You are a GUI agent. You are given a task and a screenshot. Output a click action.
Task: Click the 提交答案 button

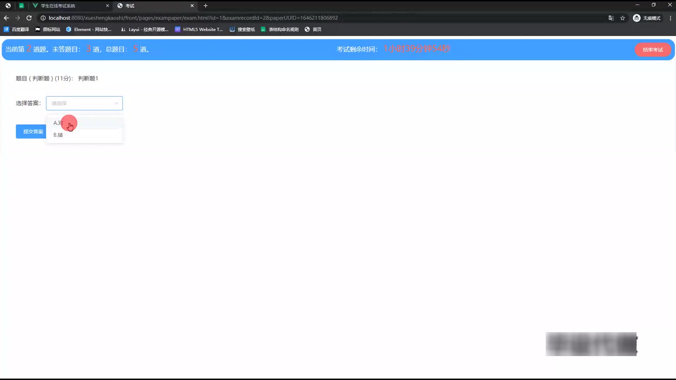[31, 132]
